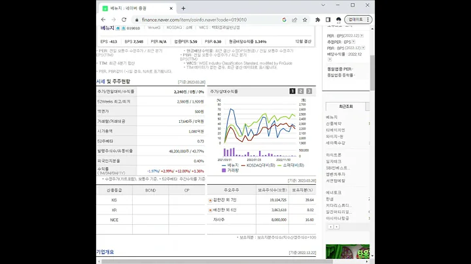Image resolution: width=471 pixels, height=264 pixels.
Task: Click the Google icon in address bar
Action: coord(284,20)
